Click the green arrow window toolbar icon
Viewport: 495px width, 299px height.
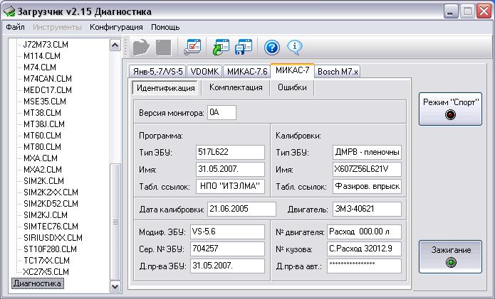click(x=220, y=47)
